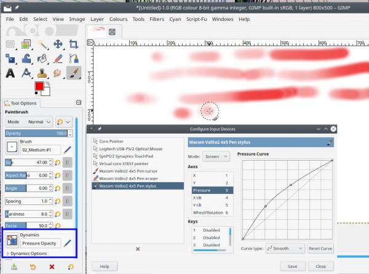This screenshot has width=369, height=274.
Task: Select the Fuzzy Select wand tool
Action: click(x=42, y=44)
